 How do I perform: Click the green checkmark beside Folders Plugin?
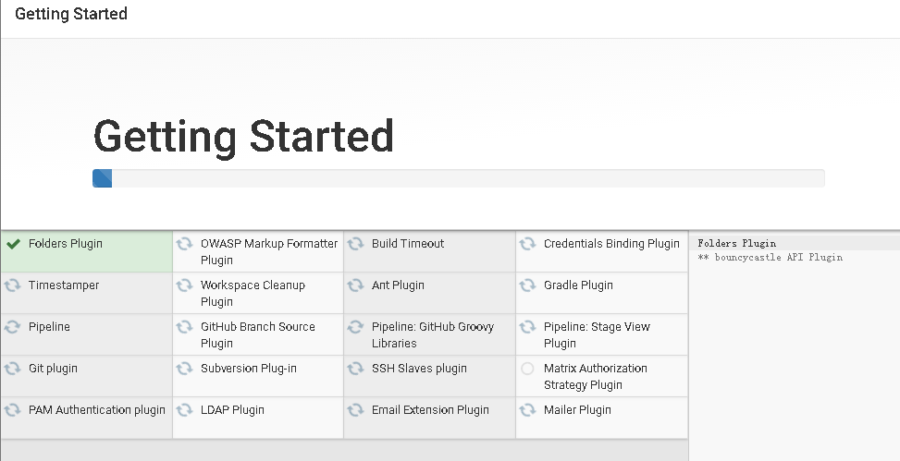pyautogui.click(x=13, y=244)
